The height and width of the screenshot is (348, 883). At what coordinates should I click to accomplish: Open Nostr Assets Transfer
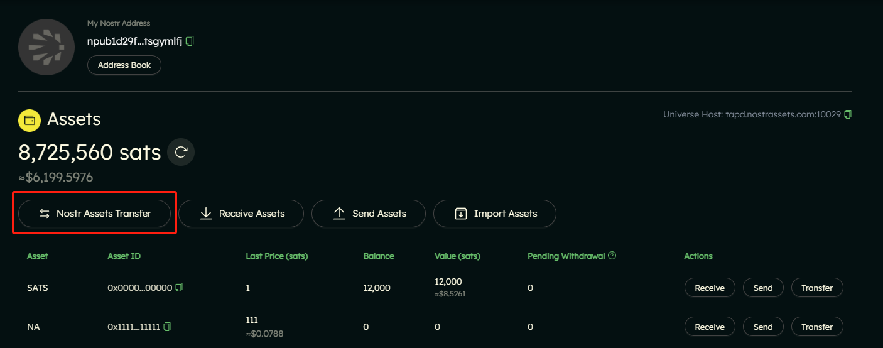coord(94,214)
